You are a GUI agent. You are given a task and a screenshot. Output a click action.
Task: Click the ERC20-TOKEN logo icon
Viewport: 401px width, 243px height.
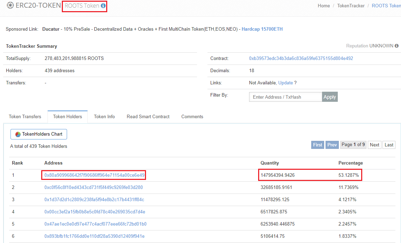tap(10, 5)
